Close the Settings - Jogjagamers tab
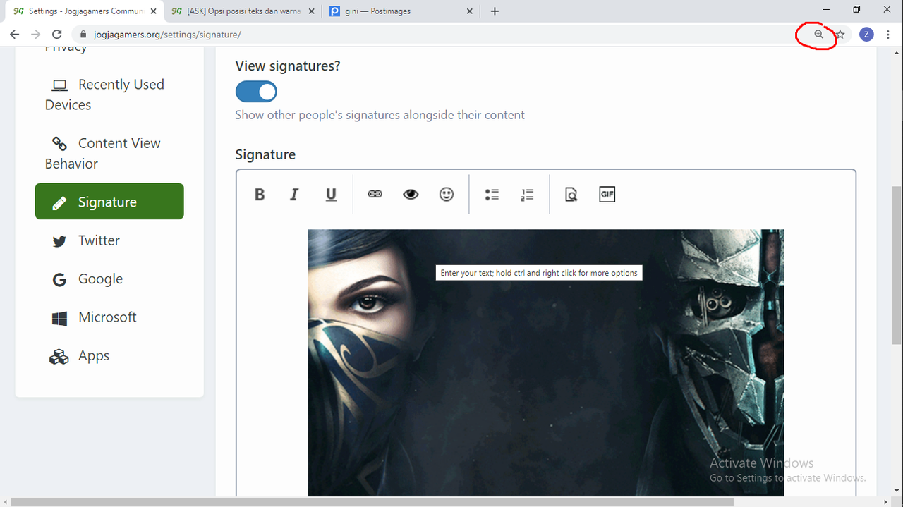The image size is (903, 507). [x=153, y=11]
